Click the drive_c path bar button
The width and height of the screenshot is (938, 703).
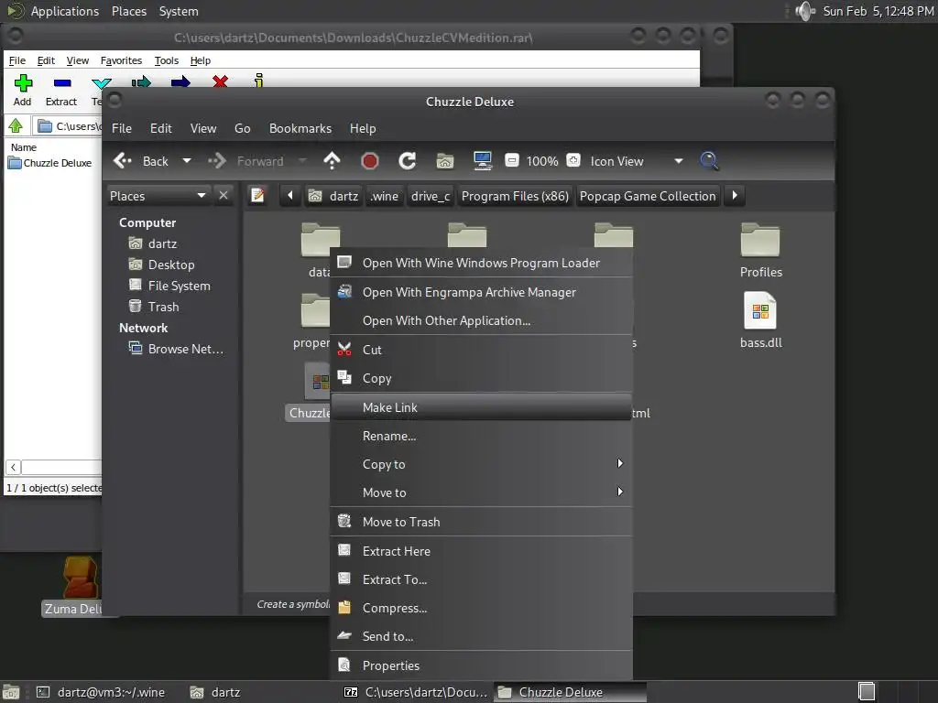click(x=431, y=196)
